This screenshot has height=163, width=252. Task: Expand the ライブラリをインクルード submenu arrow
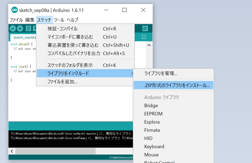132,73
